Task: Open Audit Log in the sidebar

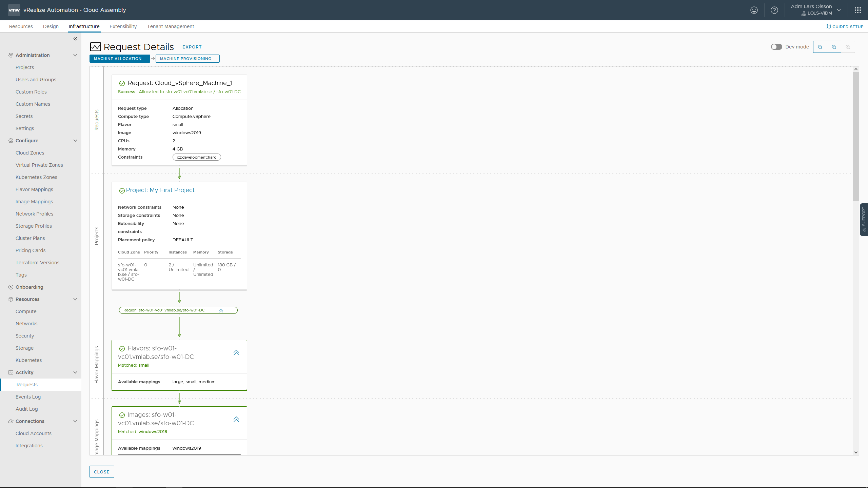Action: click(27, 409)
